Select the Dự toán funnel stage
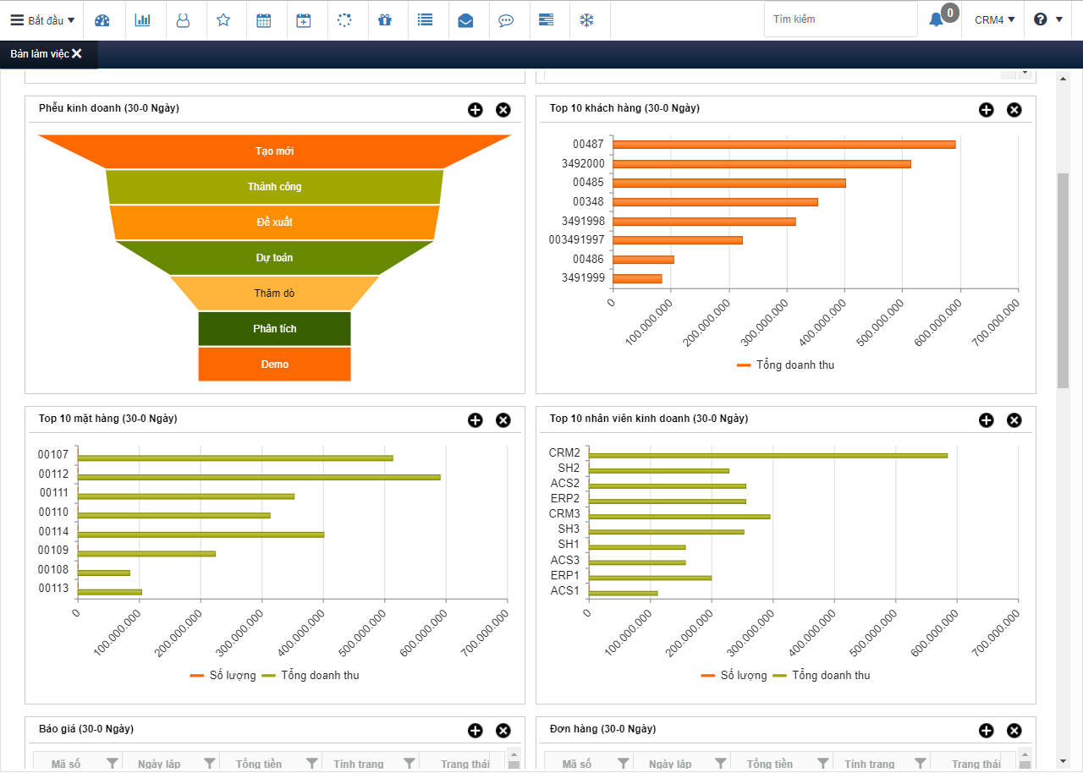This screenshot has width=1083, height=773. pos(275,258)
